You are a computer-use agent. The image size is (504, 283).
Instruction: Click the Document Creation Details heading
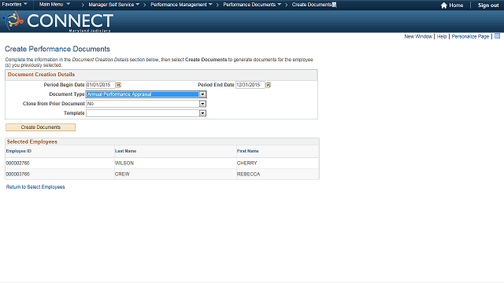coord(41,75)
